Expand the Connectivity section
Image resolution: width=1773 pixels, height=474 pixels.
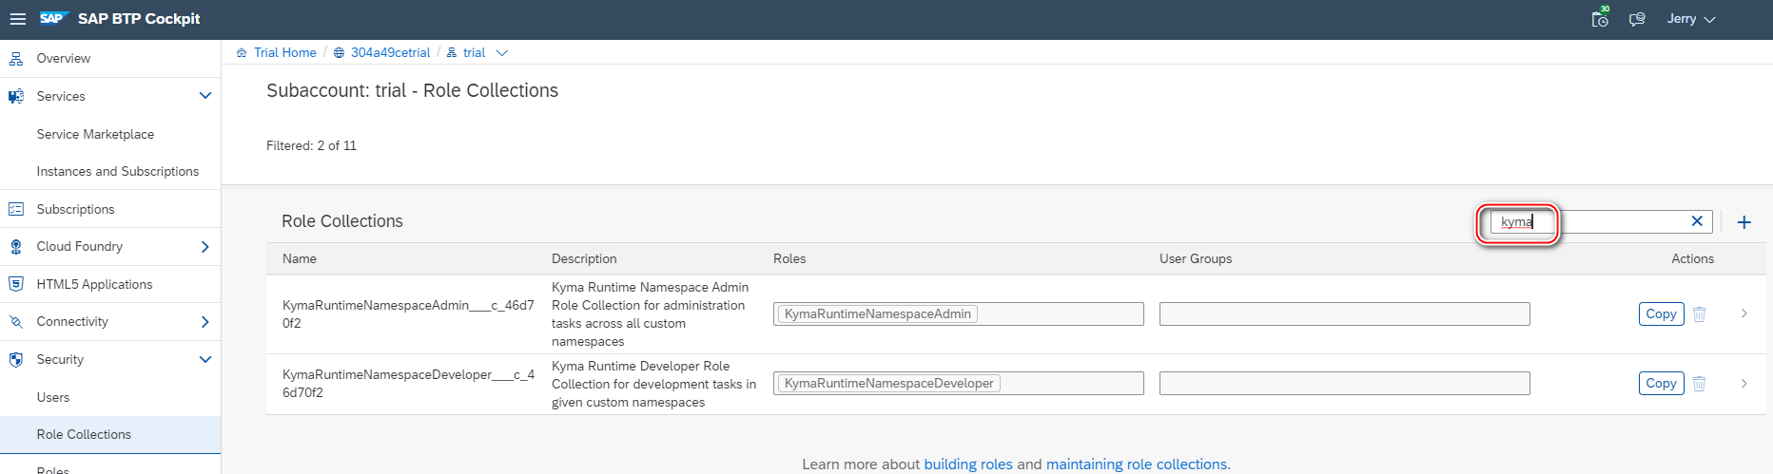point(205,322)
